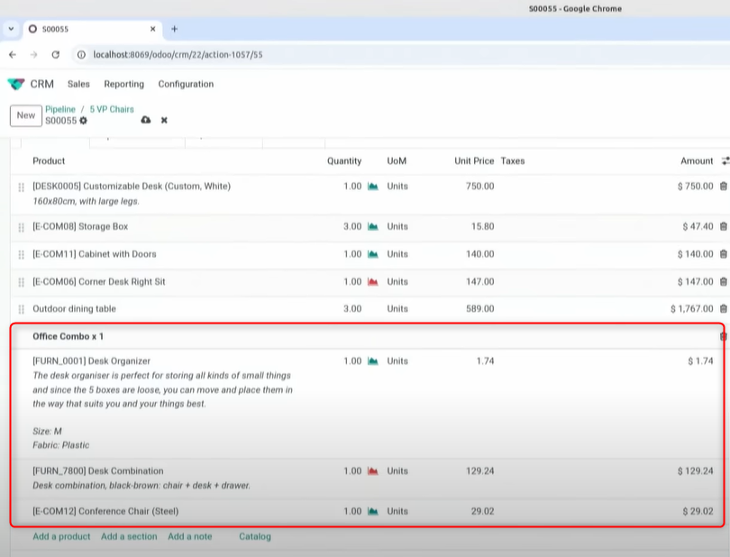Image resolution: width=730 pixels, height=557 pixels.
Task: Click the Unit Price column header
Action: pos(474,161)
